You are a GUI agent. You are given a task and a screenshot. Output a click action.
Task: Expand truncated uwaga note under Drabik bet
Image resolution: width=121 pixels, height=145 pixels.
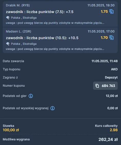(x=55, y=23)
